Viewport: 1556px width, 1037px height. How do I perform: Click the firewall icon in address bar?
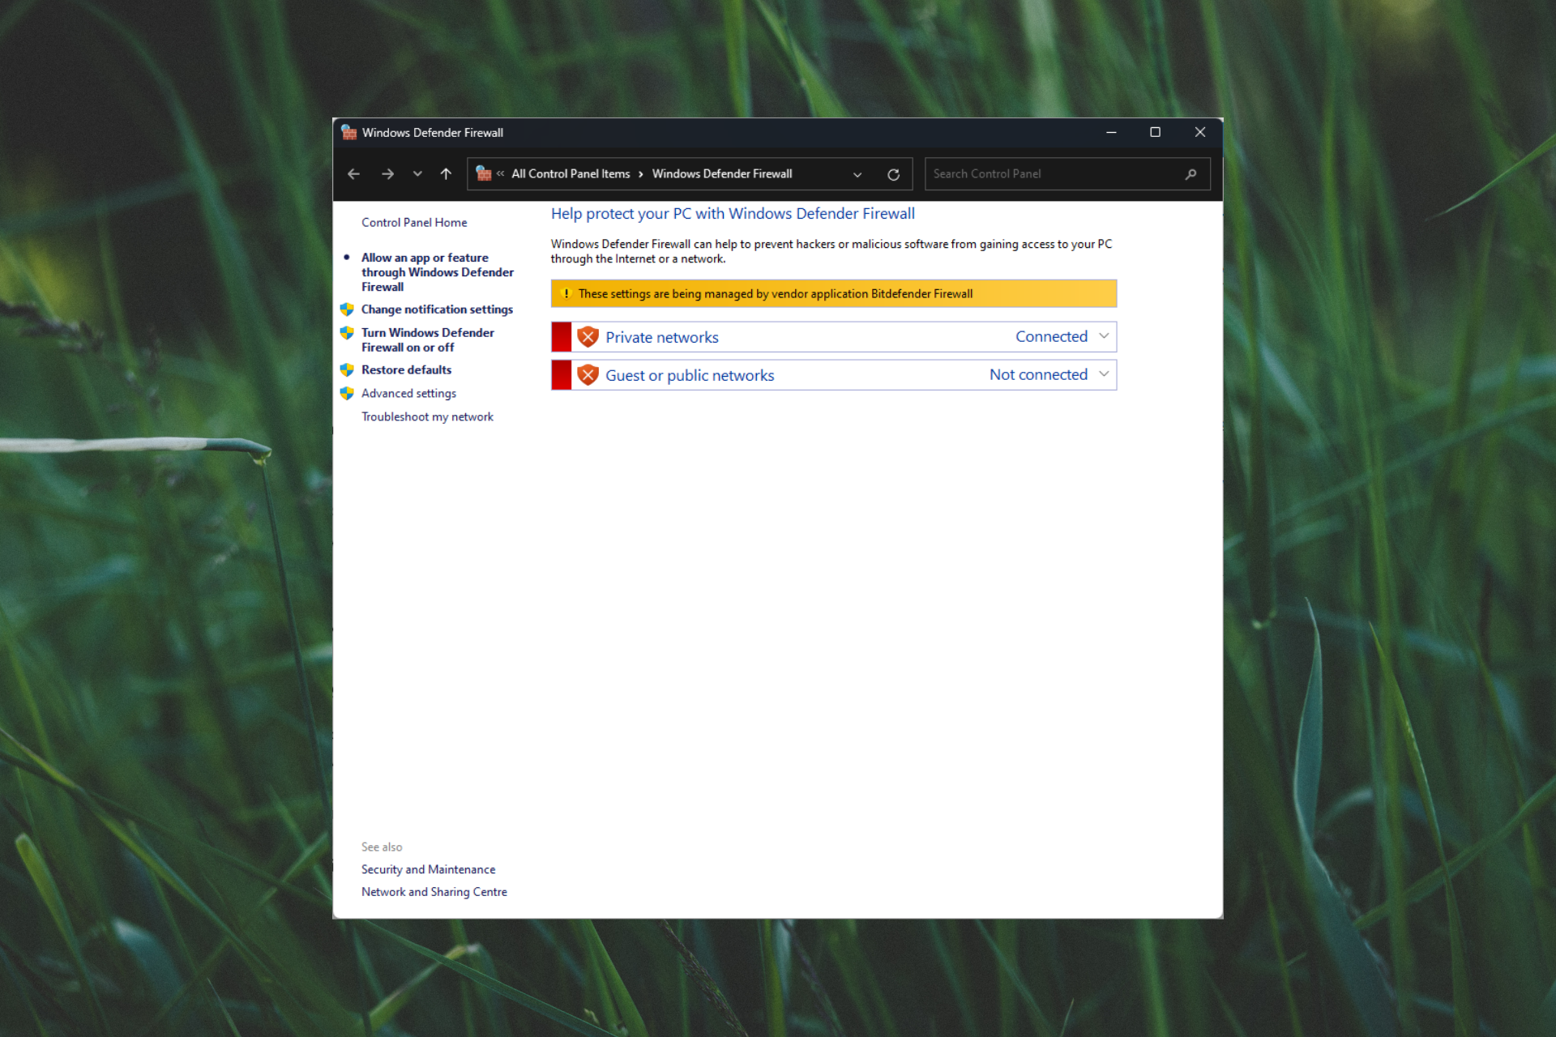(484, 173)
